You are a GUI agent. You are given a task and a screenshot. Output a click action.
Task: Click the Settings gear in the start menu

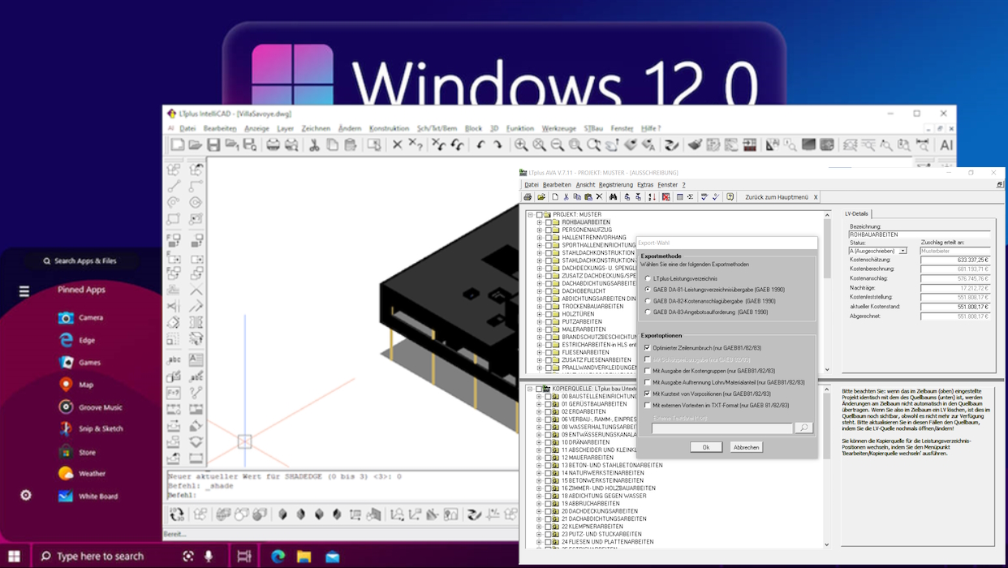(x=26, y=495)
